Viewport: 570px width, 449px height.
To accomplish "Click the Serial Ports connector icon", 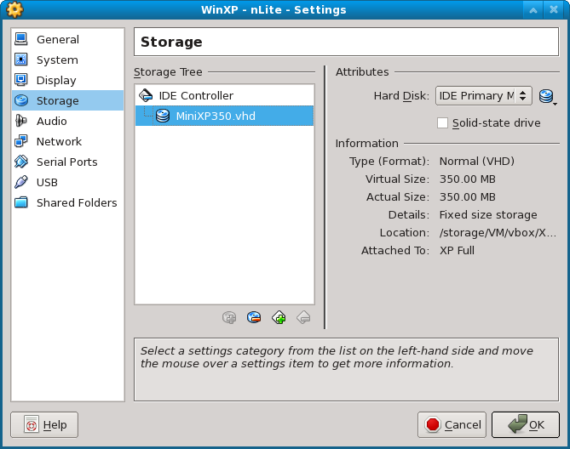I will [x=21, y=162].
